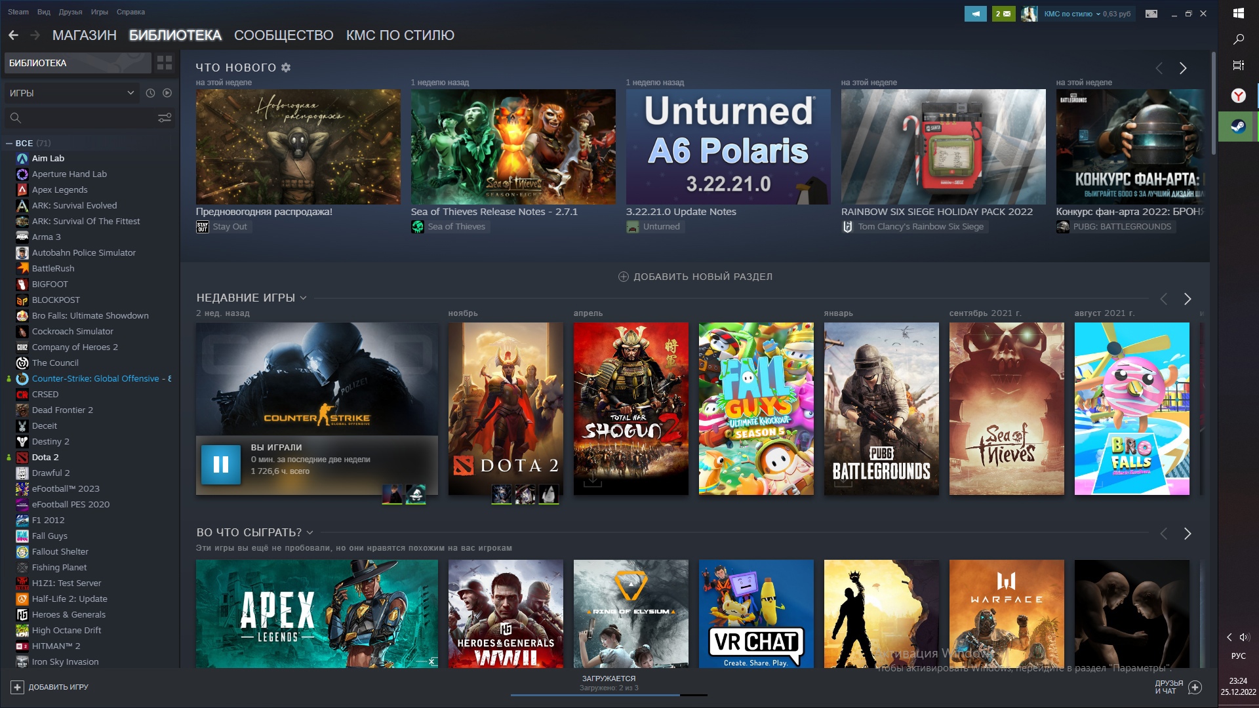Click the language indicator РУС
This screenshot has height=708, width=1259.
click(1239, 656)
